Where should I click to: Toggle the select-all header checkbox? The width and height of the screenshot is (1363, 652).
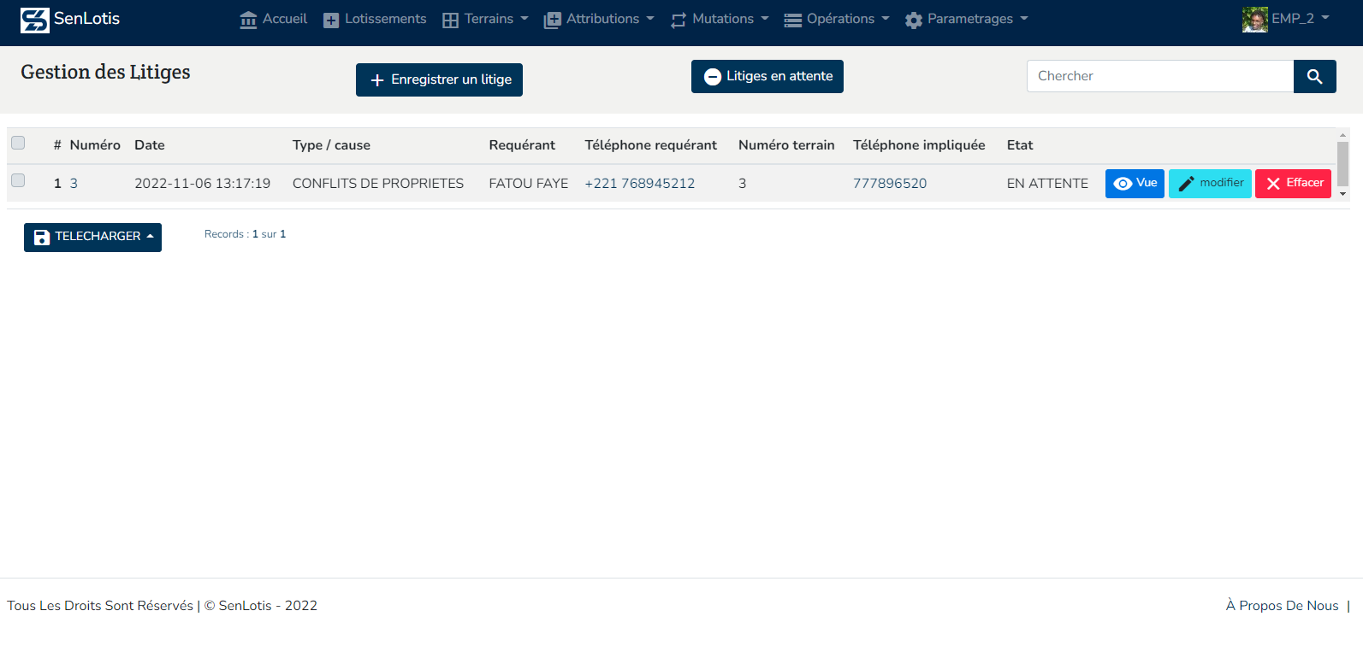coord(18,143)
